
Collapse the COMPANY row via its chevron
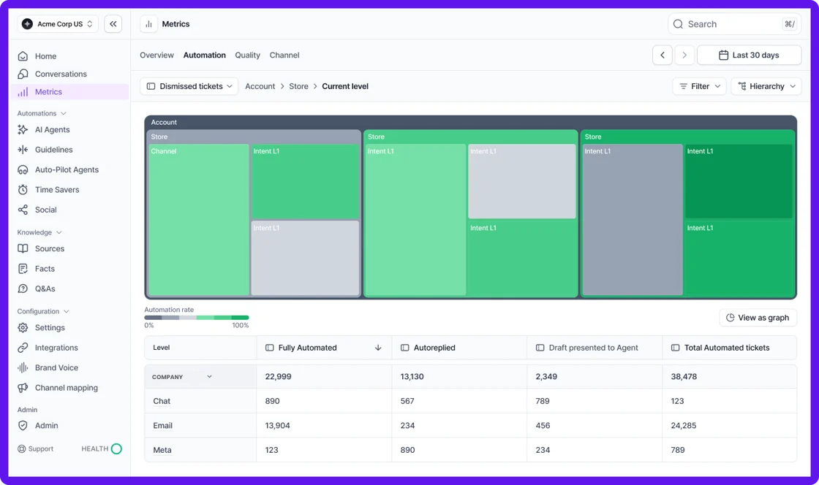point(209,376)
